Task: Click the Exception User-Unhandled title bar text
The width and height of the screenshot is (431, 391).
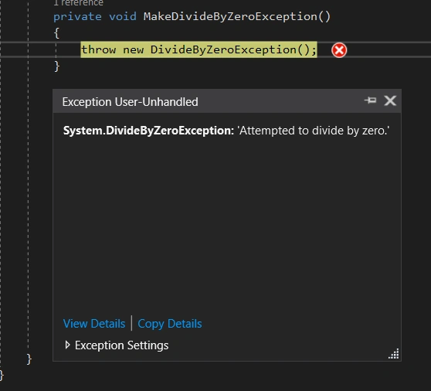Action: (130, 102)
